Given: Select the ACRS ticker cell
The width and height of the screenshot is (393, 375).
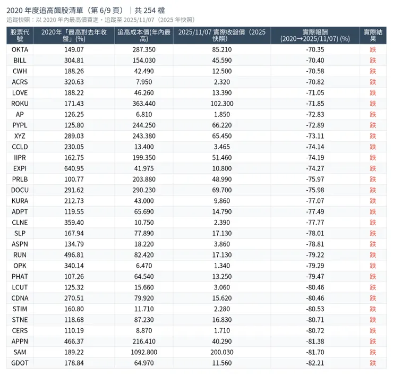Looking at the screenshot, I should click(20, 82).
